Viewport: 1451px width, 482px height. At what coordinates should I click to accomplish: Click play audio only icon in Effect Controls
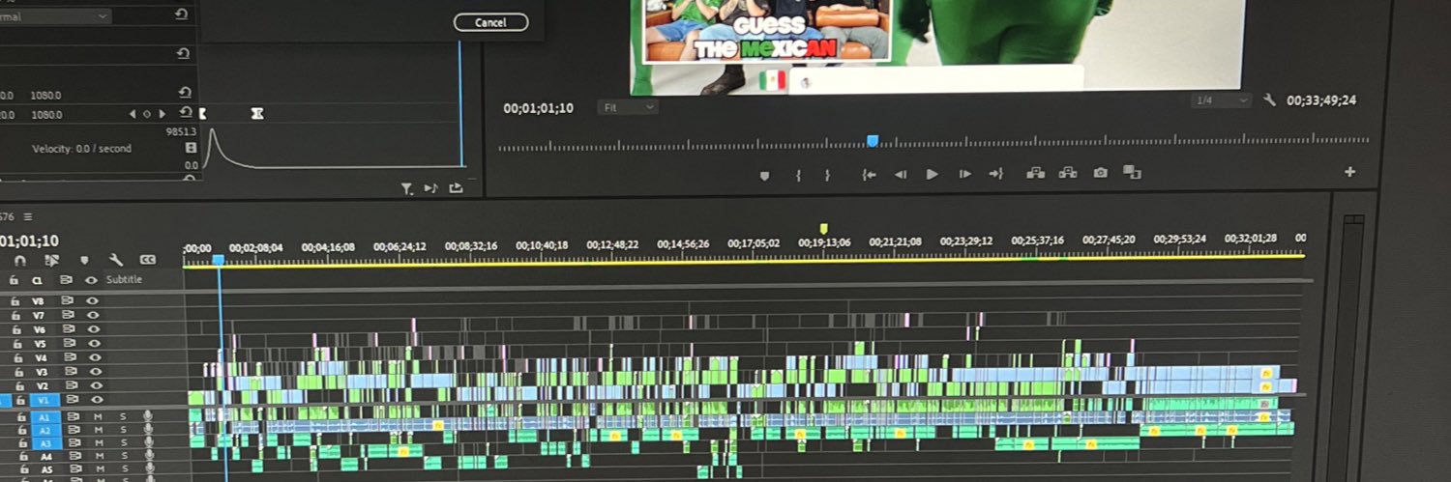click(x=430, y=188)
